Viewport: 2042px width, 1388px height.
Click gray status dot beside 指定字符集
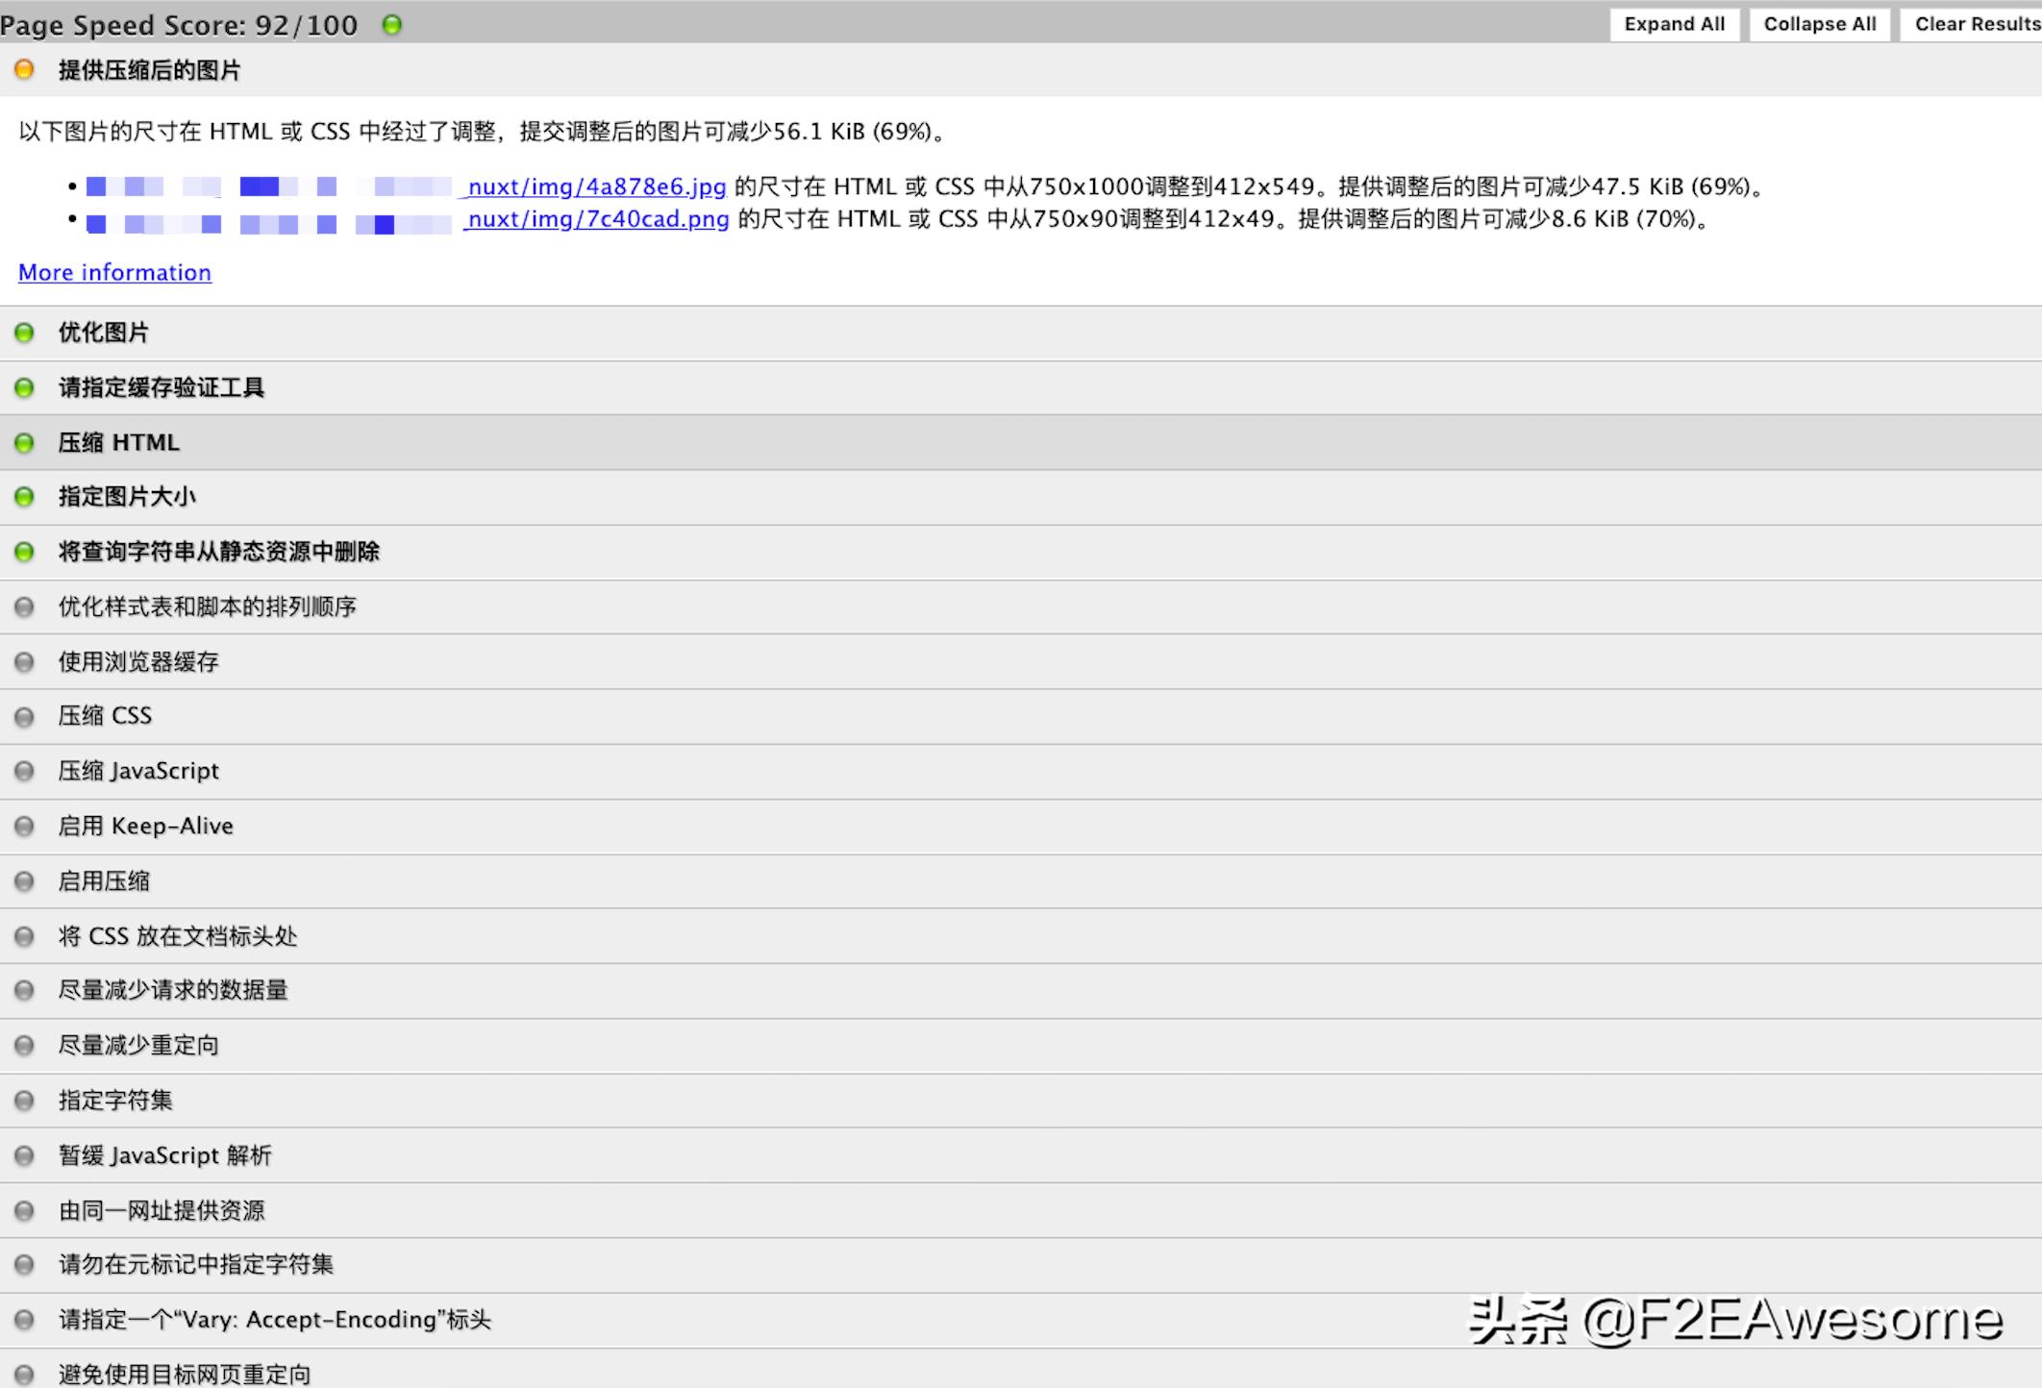click(24, 1101)
